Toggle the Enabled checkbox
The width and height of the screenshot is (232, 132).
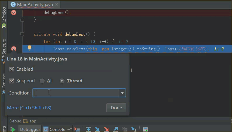point(12,69)
